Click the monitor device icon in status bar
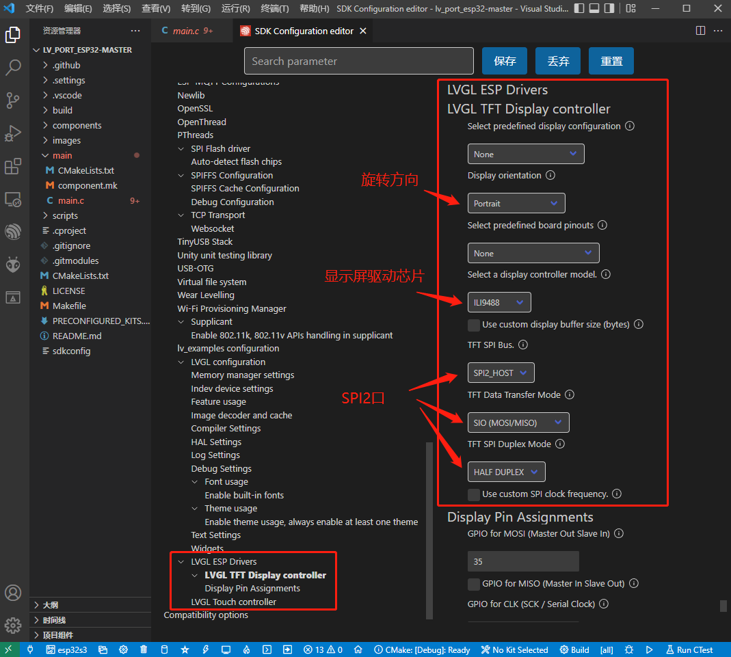The height and width of the screenshot is (657, 731). (x=226, y=649)
